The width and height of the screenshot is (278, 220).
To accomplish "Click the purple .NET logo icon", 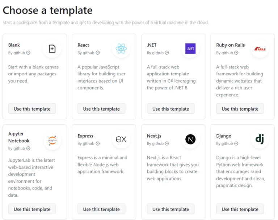I will [x=190, y=49].
